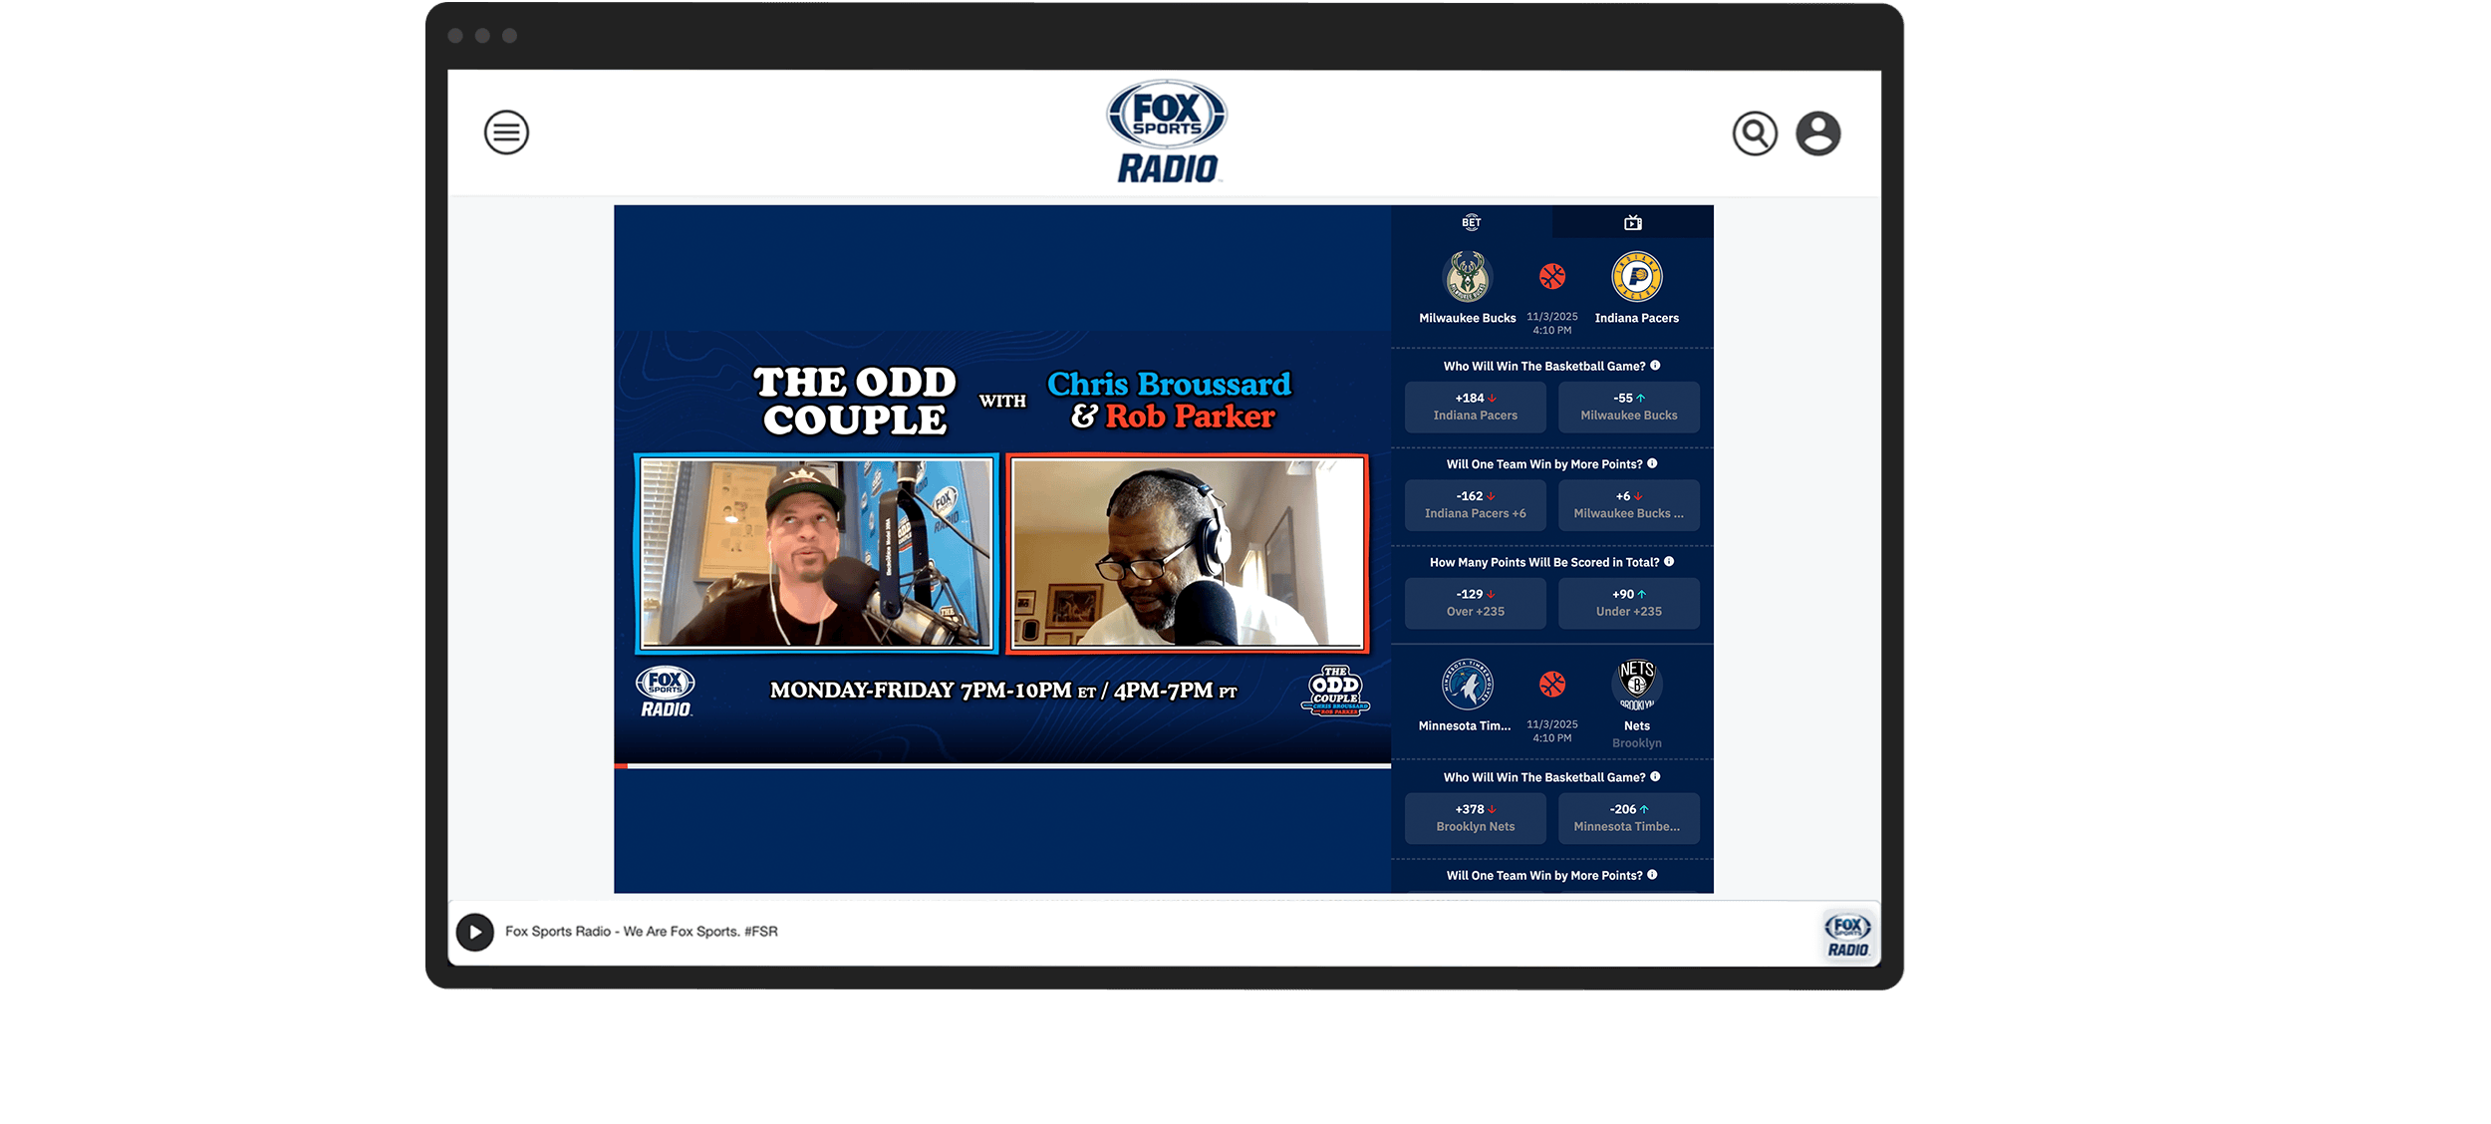Choose the -129 Over +235 option
Screen dimensions: 2491x1124
[1475, 603]
